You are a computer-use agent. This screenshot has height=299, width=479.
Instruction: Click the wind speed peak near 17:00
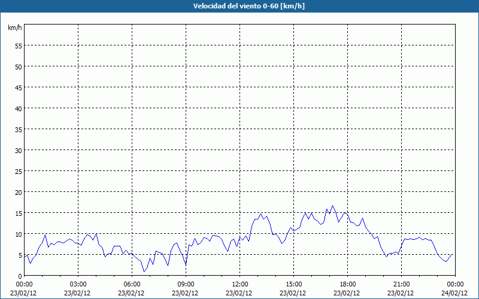tap(332, 206)
